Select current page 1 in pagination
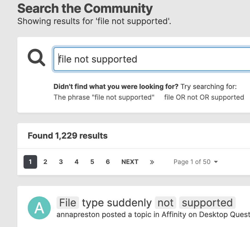The width and height of the screenshot is (250, 227). (30, 162)
